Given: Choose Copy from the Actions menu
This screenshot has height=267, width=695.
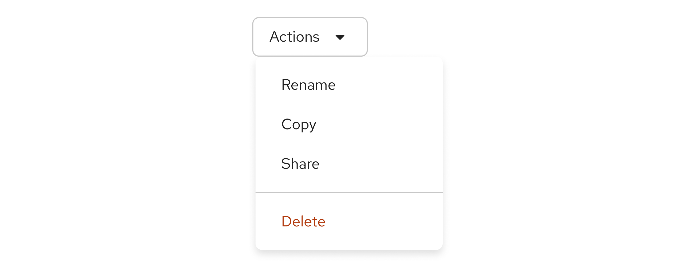Looking at the screenshot, I should [299, 124].
